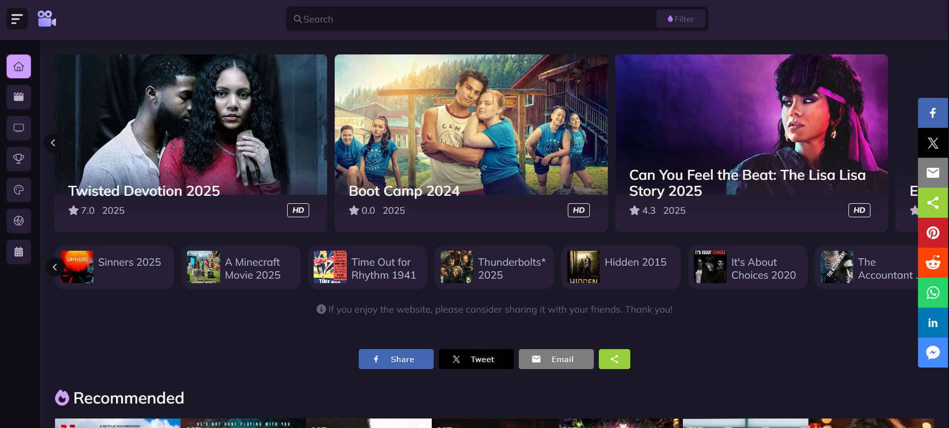Open The Accountant poster thumbnail
The height and width of the screenshot is (428, 949).
[x=837, y=267]
